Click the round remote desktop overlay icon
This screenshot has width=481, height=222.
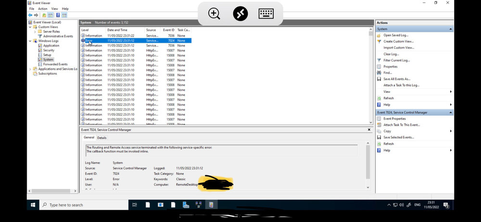tap(240, 13)
